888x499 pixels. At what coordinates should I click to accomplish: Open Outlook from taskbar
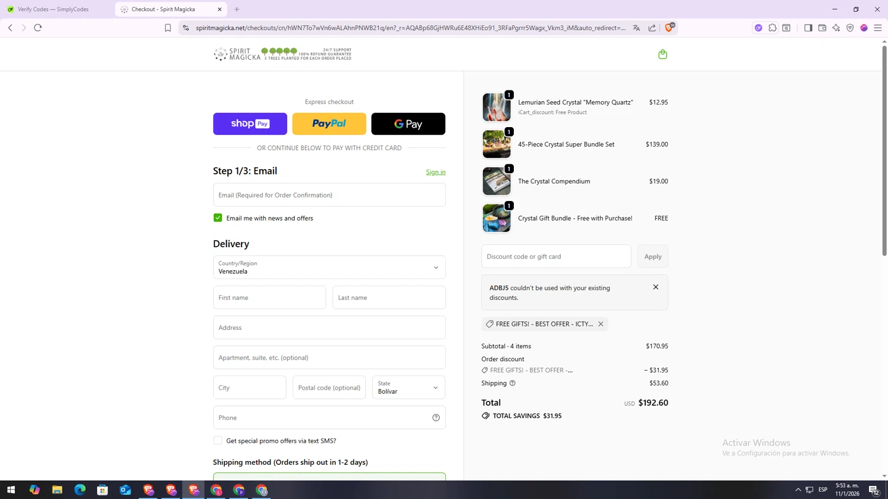point(125,490)
